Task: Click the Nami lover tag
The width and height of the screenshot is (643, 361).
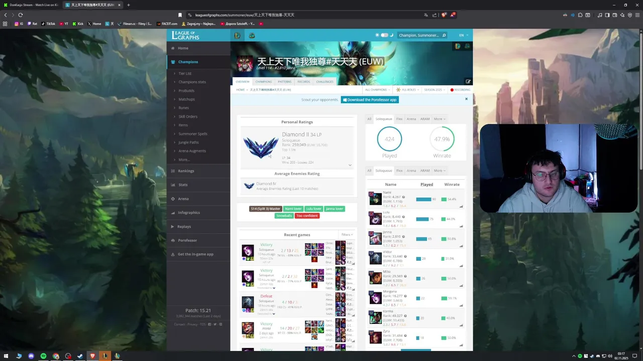Action: coord(293,209)
